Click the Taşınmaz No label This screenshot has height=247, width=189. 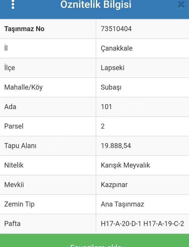tap(24, 29)
